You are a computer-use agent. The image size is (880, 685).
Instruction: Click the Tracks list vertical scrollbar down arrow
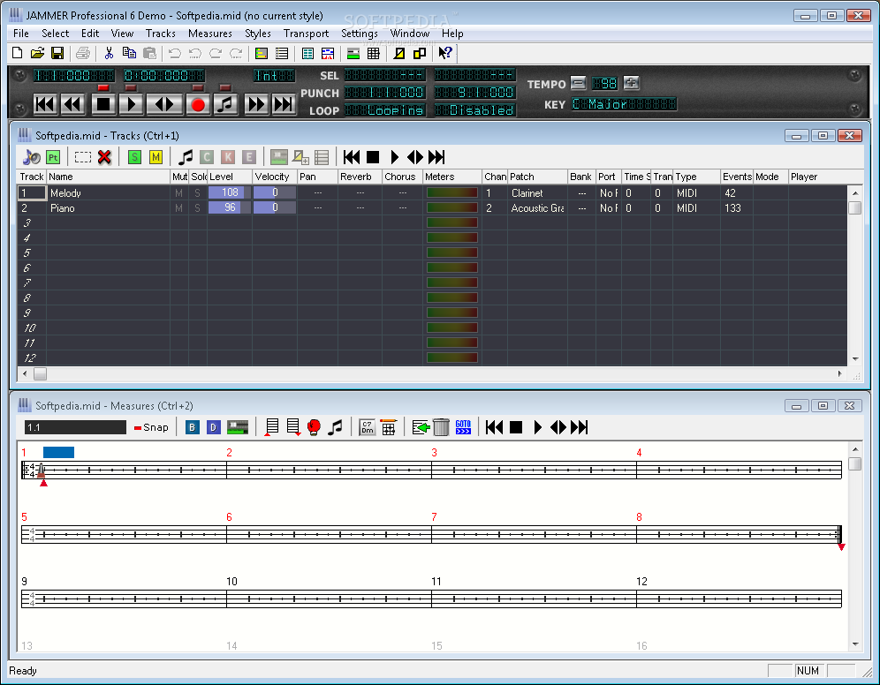point(855,358)
